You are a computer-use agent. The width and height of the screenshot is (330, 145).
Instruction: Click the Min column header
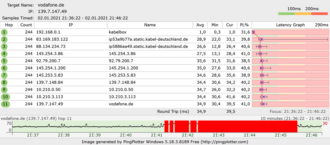[215, 25]
